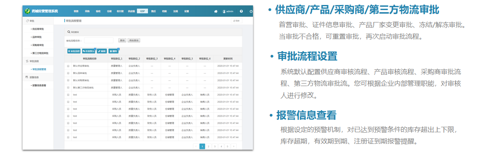This screenshot has height=158, width=483.
Task: Check the 默认品种审批 row checkbox
Action: click(x=68, y=73)
